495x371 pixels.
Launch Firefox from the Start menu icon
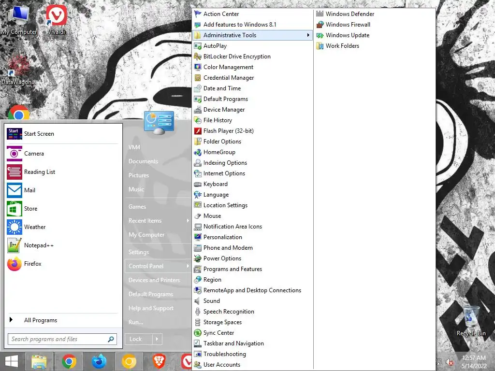[x=15, y=264]
